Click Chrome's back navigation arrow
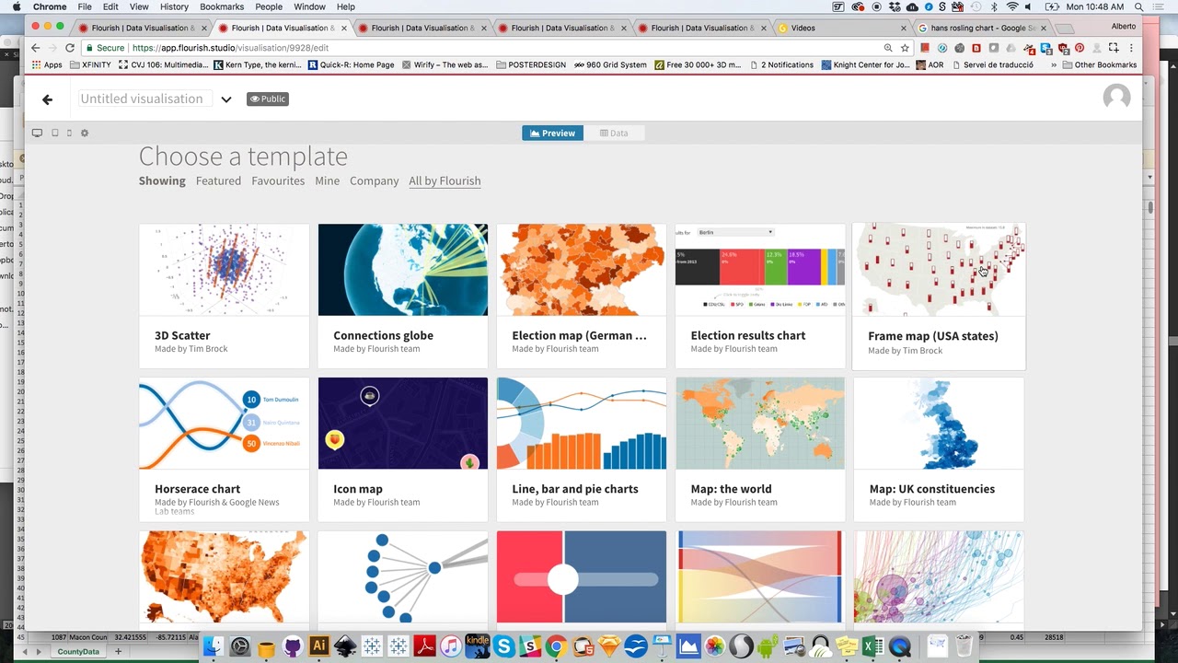 pyautogui.click(x=35, y=48)
